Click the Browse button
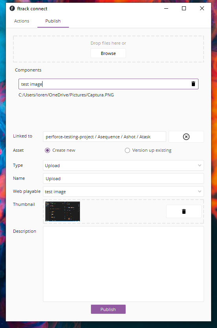217x328 pixels. [108, 53]
